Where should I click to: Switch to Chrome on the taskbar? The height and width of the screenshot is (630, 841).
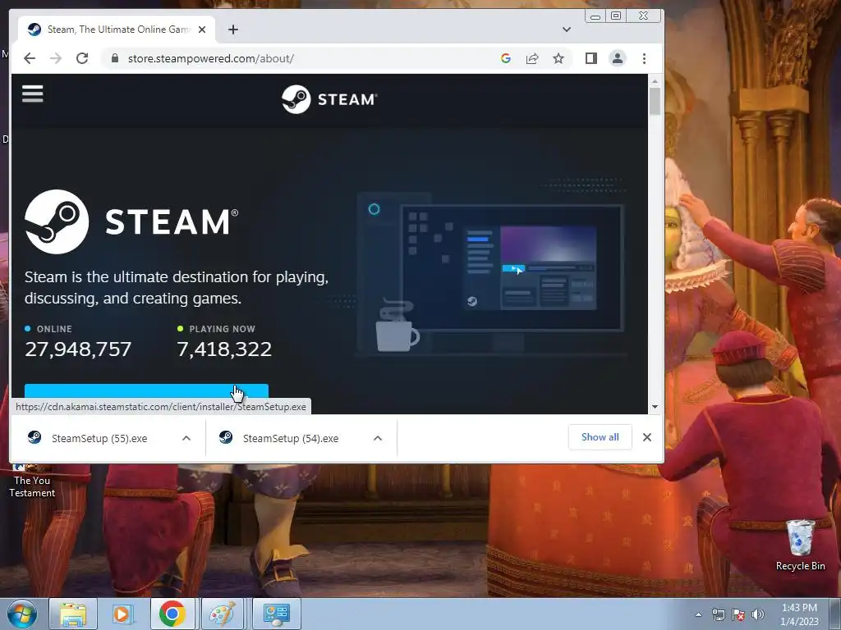coord(172,614)
